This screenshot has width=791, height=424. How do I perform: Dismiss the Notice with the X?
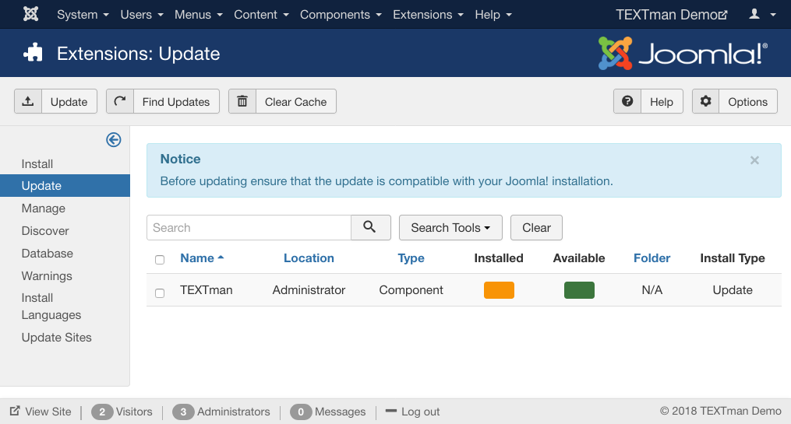[x=754, y=160]
